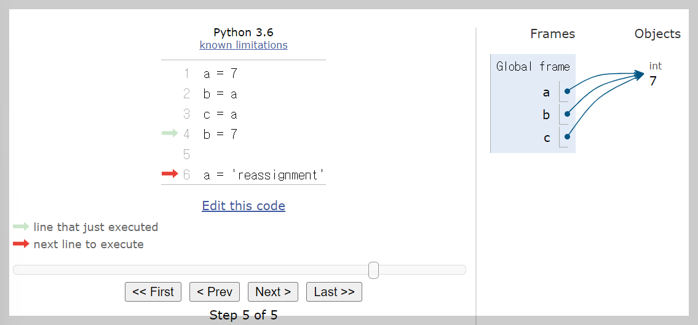Click code line 2, b = a
698x325 pixels.
(220, 94)
